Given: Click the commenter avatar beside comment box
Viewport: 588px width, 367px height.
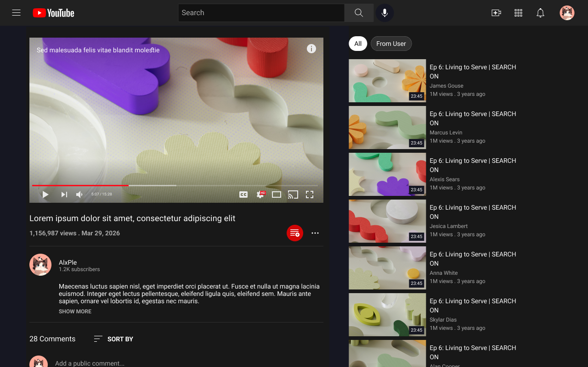Looking at the screenshot, I should (39, 362).
